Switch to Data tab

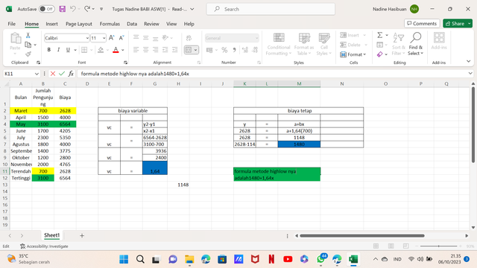click(x=132, y=24)
